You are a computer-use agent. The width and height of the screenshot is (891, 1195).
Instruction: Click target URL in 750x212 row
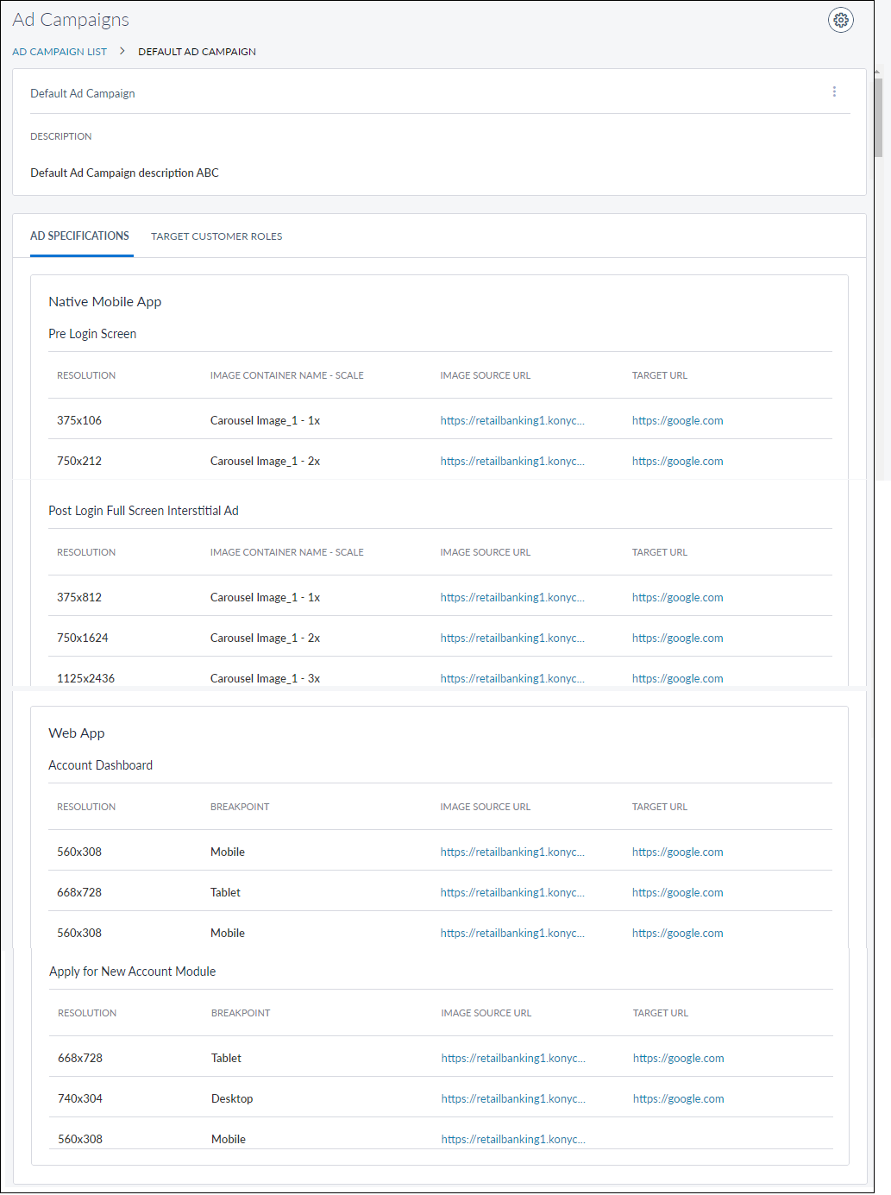point(677,462)
